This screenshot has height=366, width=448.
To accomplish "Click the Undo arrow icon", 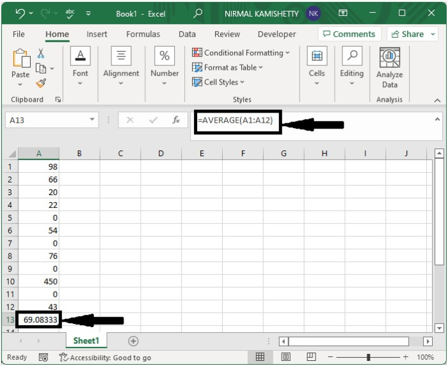I will coord(20,13).
